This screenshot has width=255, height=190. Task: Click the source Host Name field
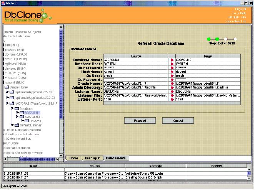136,72
